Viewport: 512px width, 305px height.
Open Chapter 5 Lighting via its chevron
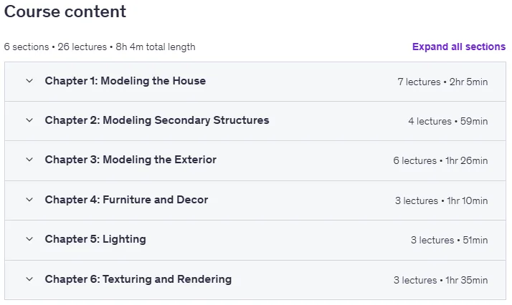tap(29, 239)
